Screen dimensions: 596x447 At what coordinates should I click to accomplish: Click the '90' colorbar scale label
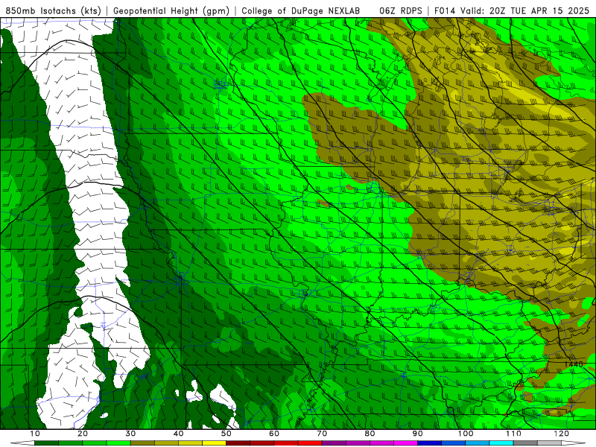point(418,434)
